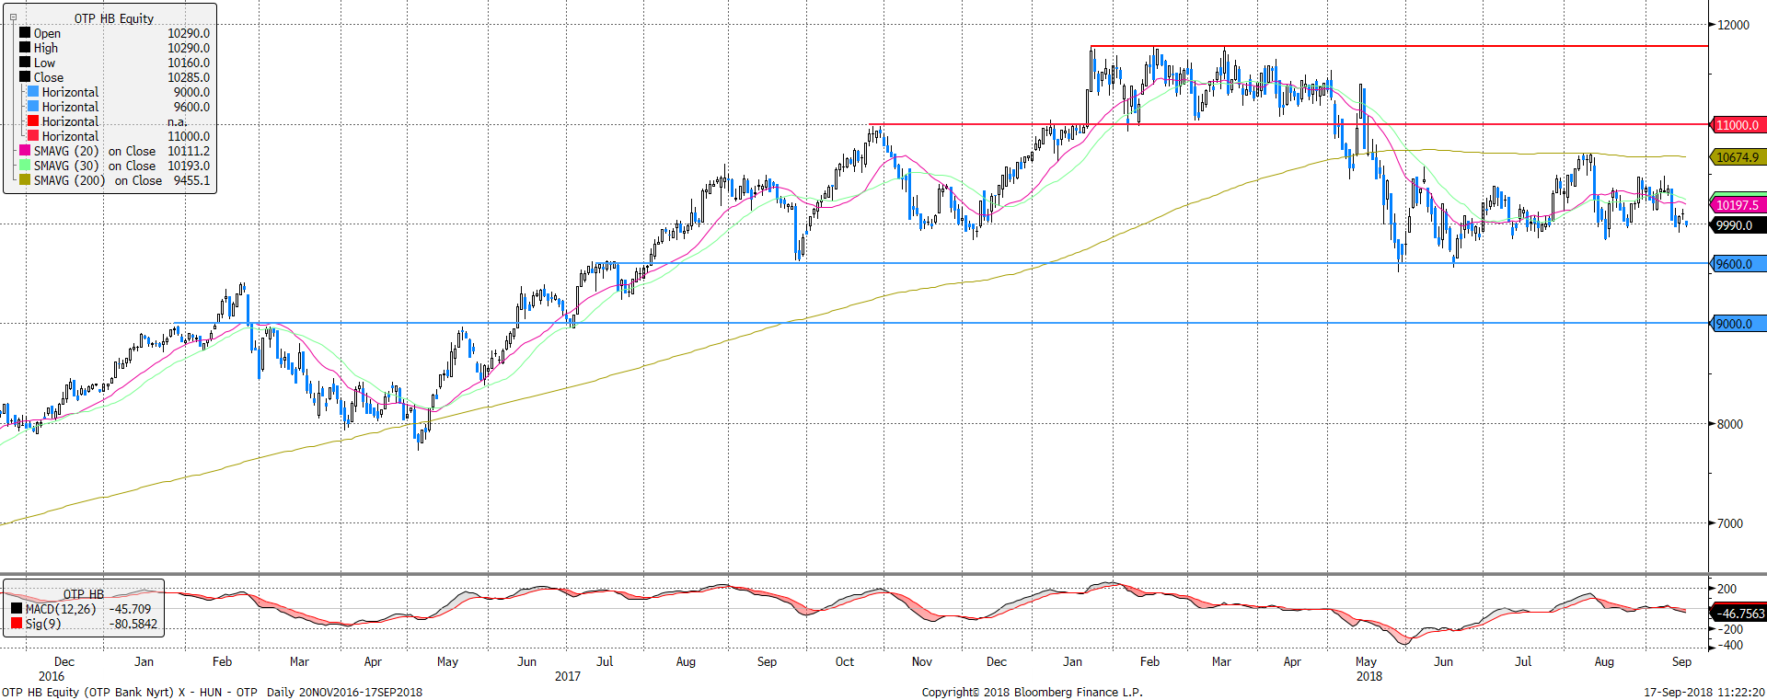Select the Close legend label

(x=49, y=77)
